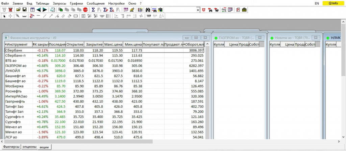346x151 pixels.
Task: Click the 6282.397 turnover cell
Action: tap(196, 66)
